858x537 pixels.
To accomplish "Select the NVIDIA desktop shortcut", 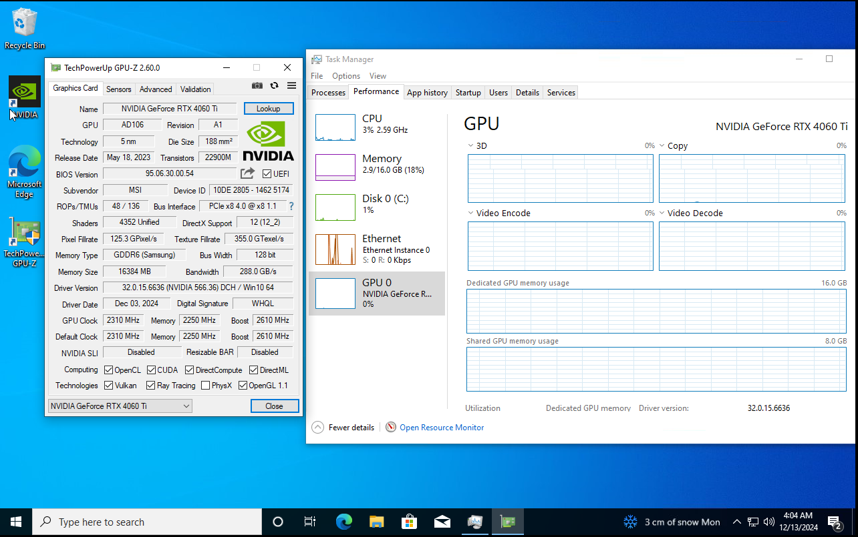I will tap(25, 97).
